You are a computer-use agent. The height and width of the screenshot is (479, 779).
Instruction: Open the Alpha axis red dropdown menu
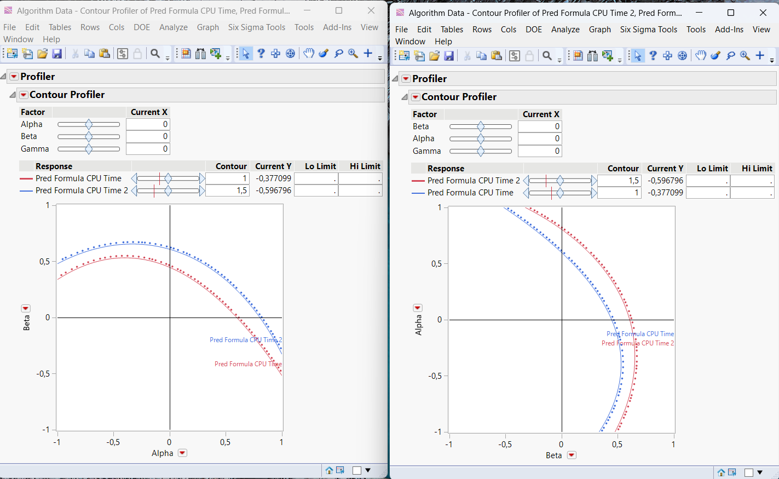coord(182,453)
